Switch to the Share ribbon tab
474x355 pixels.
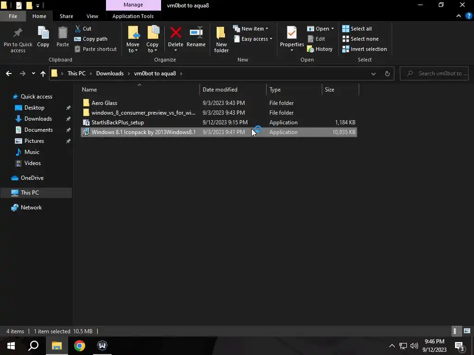66,16
